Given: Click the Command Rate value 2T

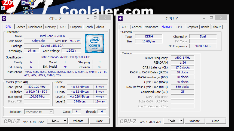Looking at the screenshot, I should (x=183, y=92).
